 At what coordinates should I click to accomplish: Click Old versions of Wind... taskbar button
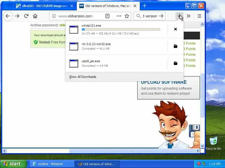click(97, 164)
